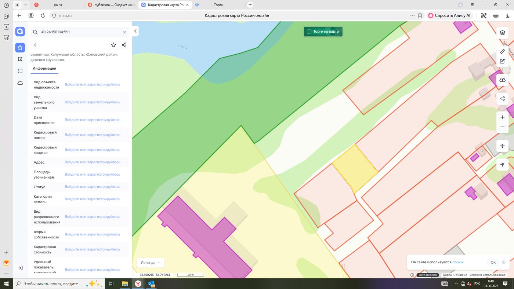Switch to the Торги browser tab
Viewport: 514px width, 289px height.
[x=218, y=5]
